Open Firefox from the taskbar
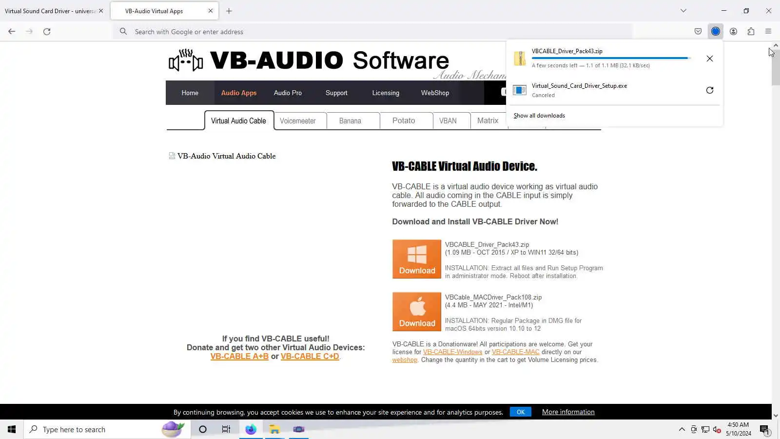This screenshot has height=439, width=780. click(251, 429)
